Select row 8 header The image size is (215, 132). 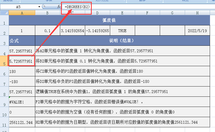click(4, 91)
